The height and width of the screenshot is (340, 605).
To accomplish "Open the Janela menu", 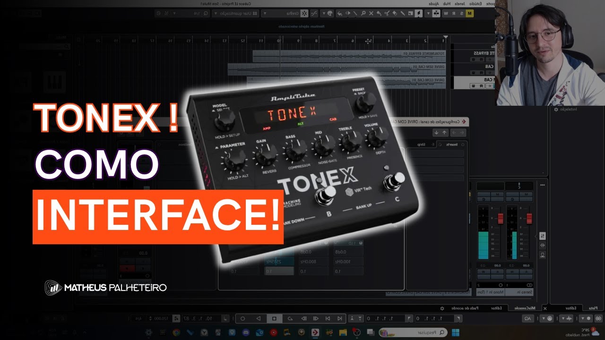I will pos(460,4).
